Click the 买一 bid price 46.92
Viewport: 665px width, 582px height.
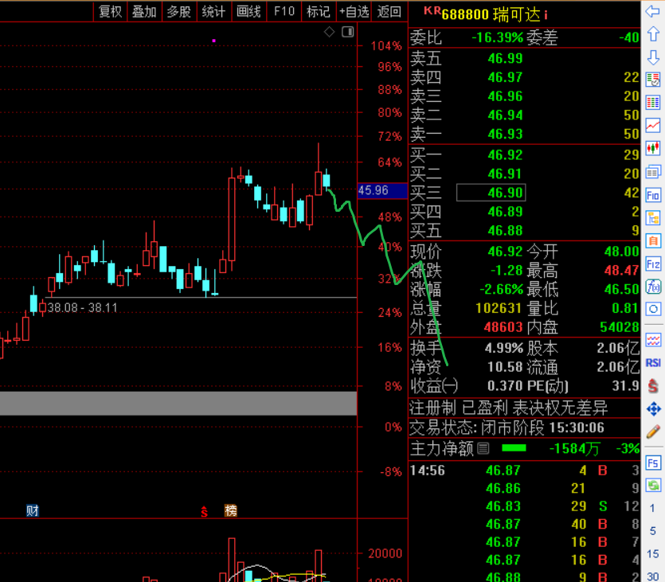pyautogui.click(x=505, y=154)
